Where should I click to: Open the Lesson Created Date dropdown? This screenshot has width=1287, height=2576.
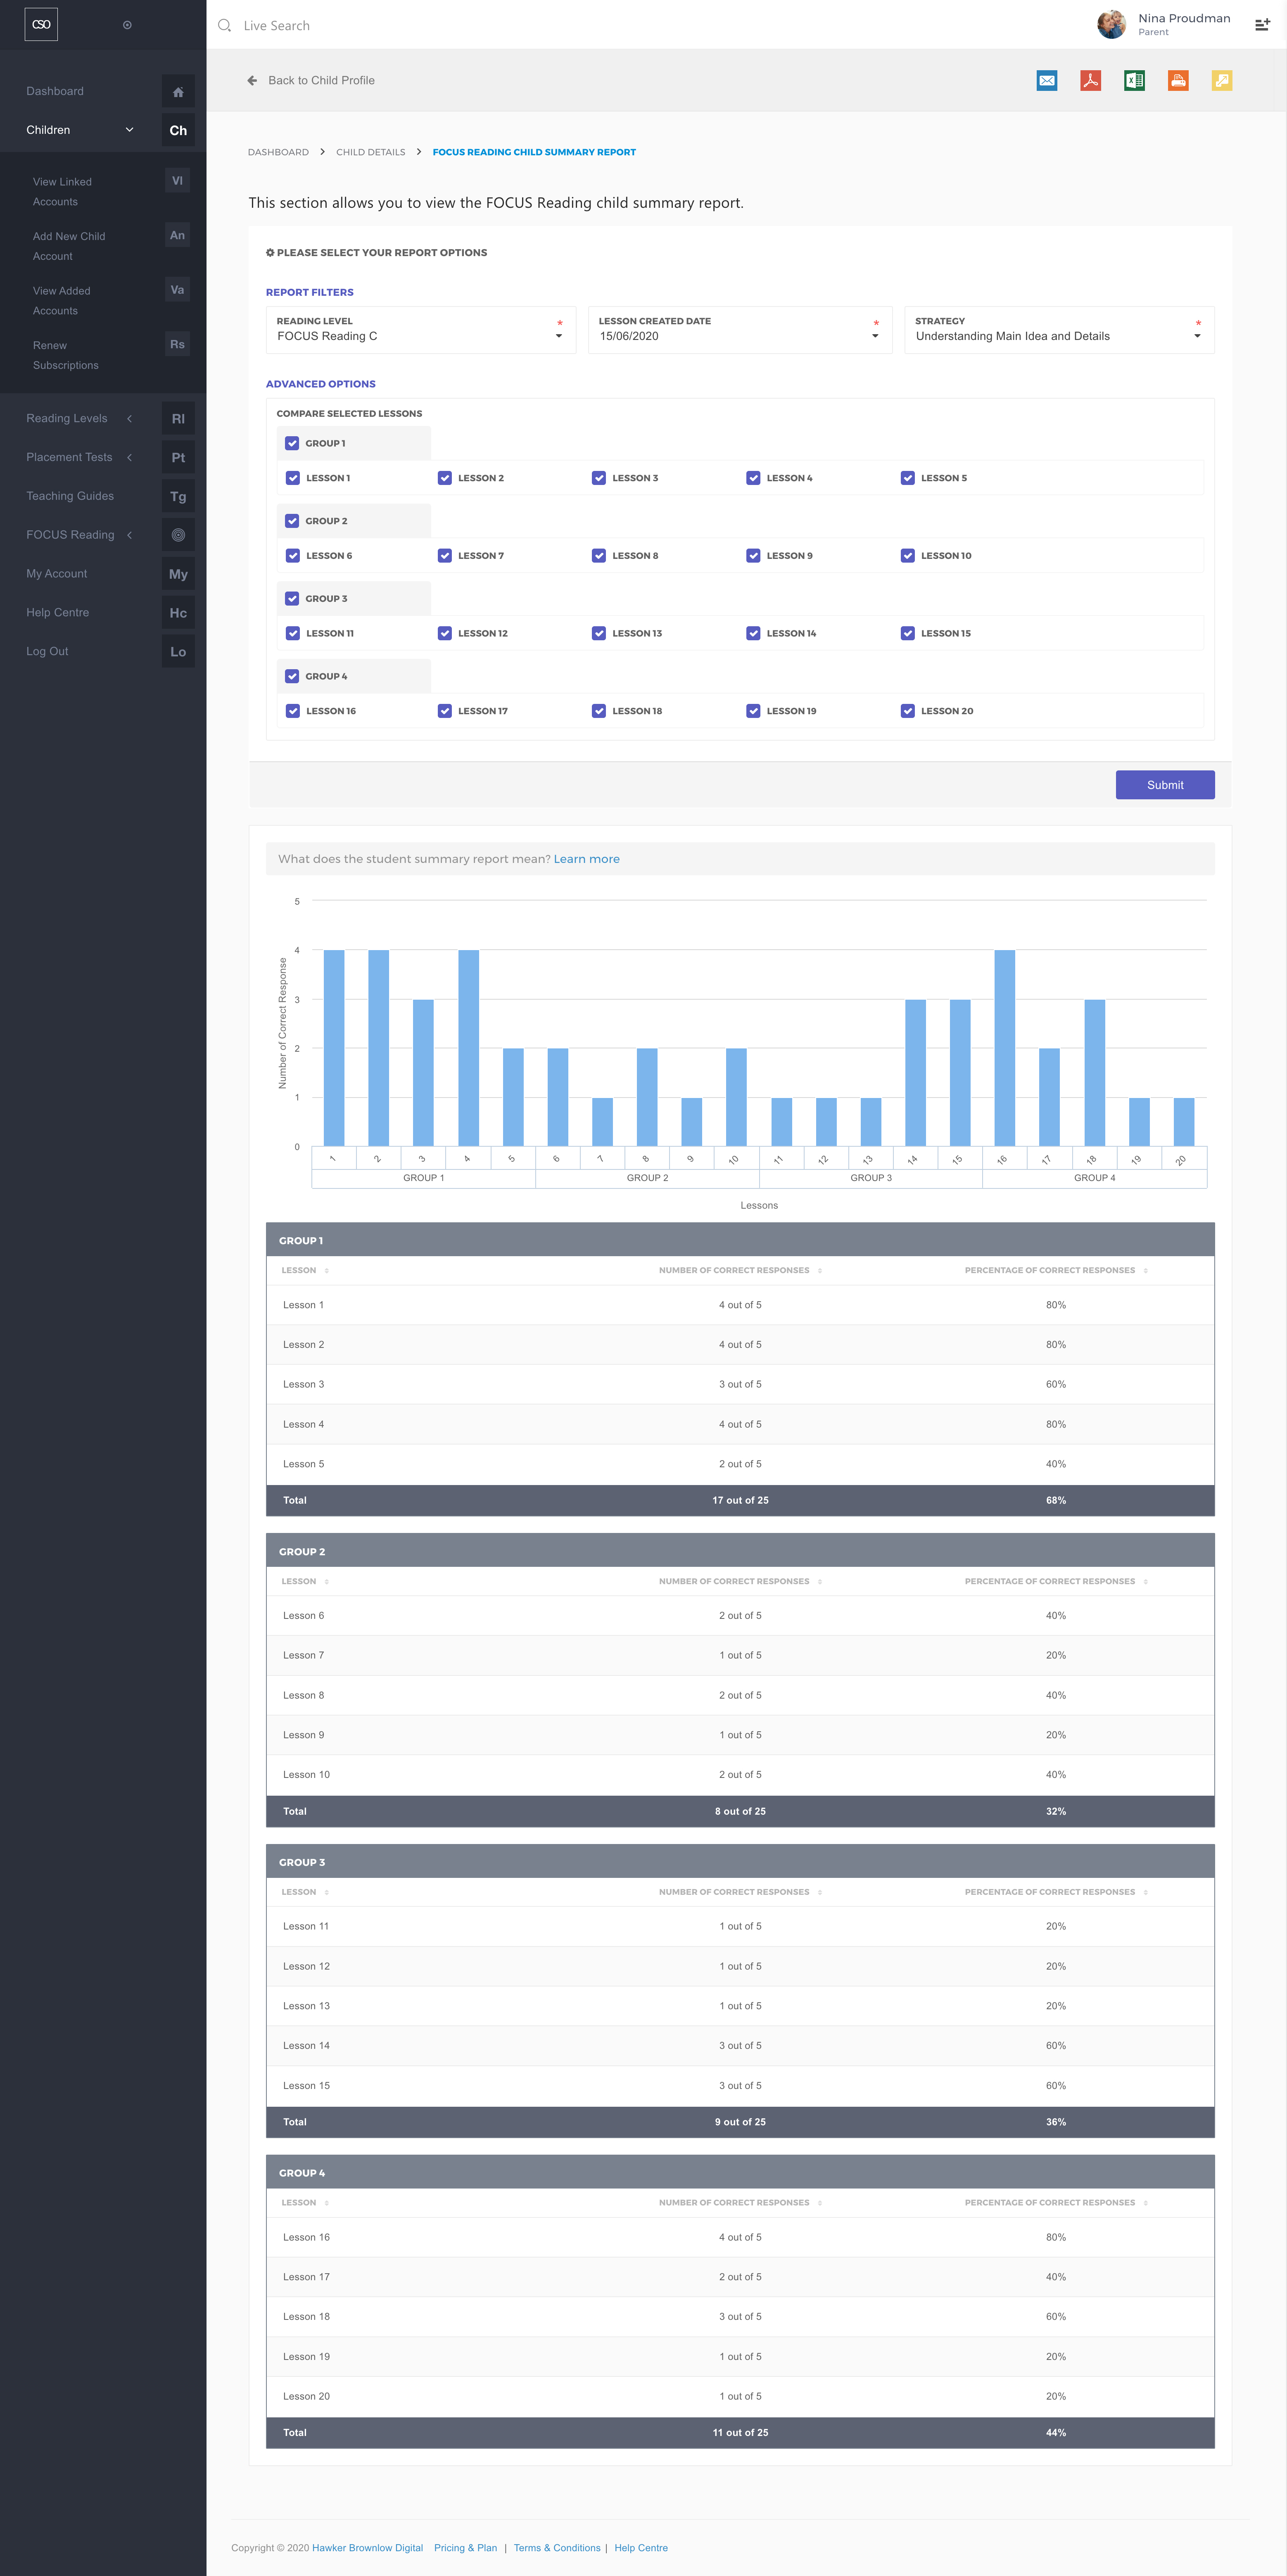pyautogui.click(x=740, y=330)
